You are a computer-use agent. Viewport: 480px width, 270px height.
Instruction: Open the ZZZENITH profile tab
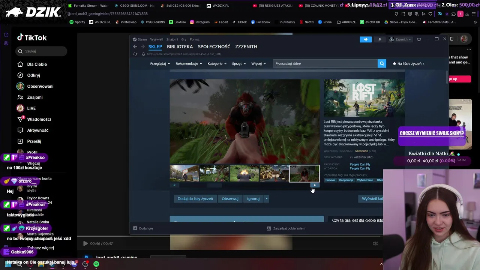click(x=246, y=46)
